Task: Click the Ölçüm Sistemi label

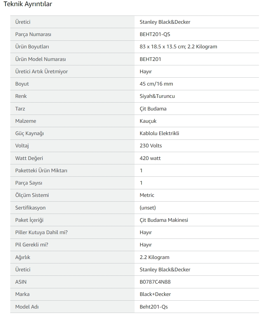Action: click(32, 195)
